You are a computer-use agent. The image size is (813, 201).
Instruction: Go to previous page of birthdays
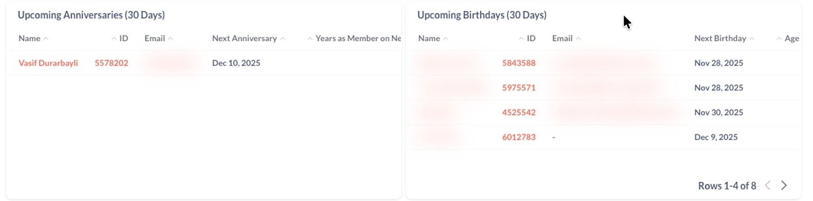tap(768, 185)
